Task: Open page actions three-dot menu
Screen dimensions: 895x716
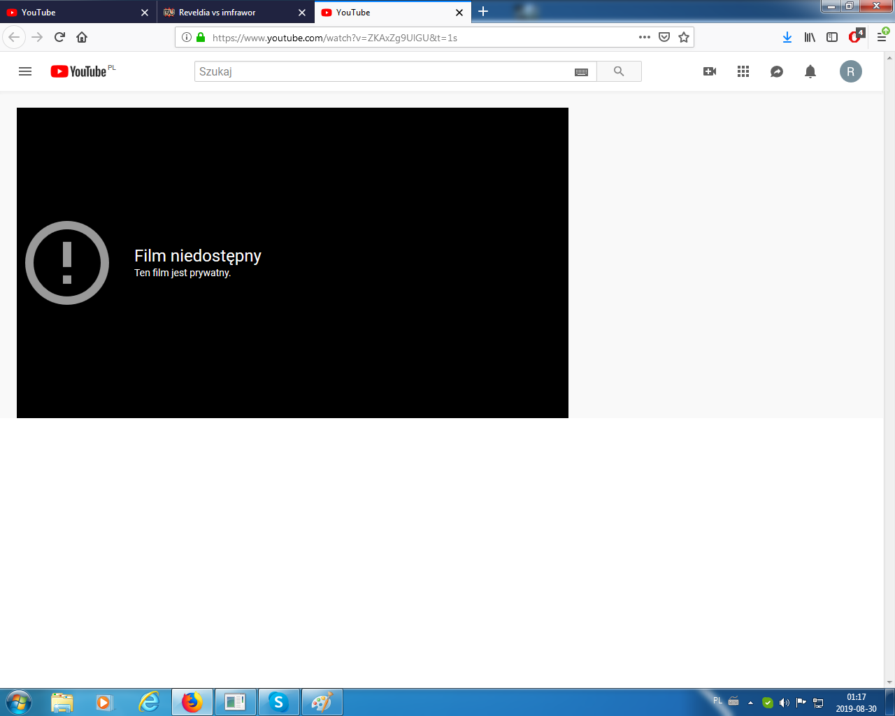Action: 645,37
